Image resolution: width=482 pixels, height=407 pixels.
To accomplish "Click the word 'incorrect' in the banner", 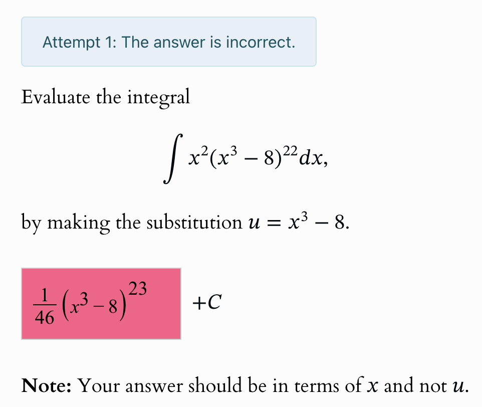I will 261,42.
